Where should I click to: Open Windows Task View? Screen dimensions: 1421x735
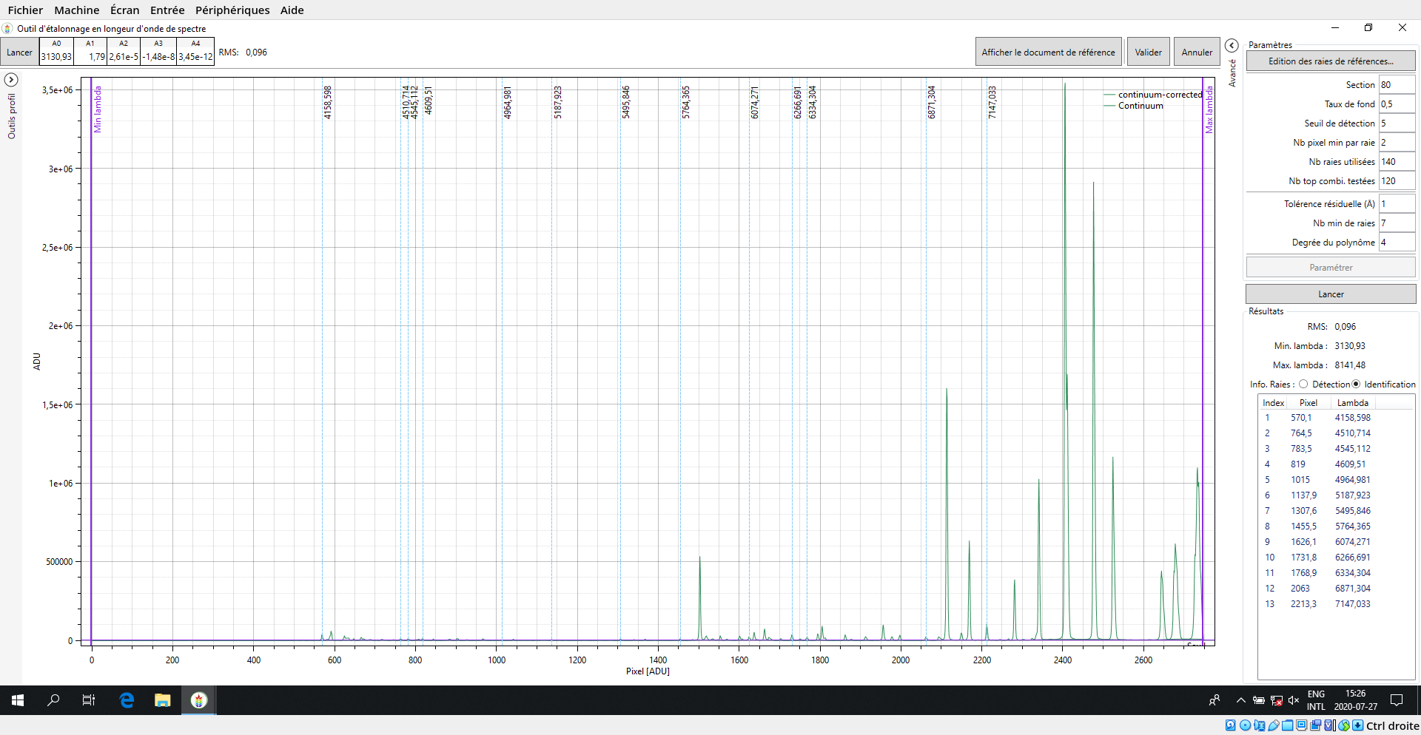89,700
